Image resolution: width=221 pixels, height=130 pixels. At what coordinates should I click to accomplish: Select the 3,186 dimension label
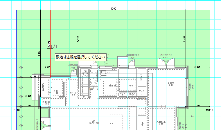click(33, 77)
